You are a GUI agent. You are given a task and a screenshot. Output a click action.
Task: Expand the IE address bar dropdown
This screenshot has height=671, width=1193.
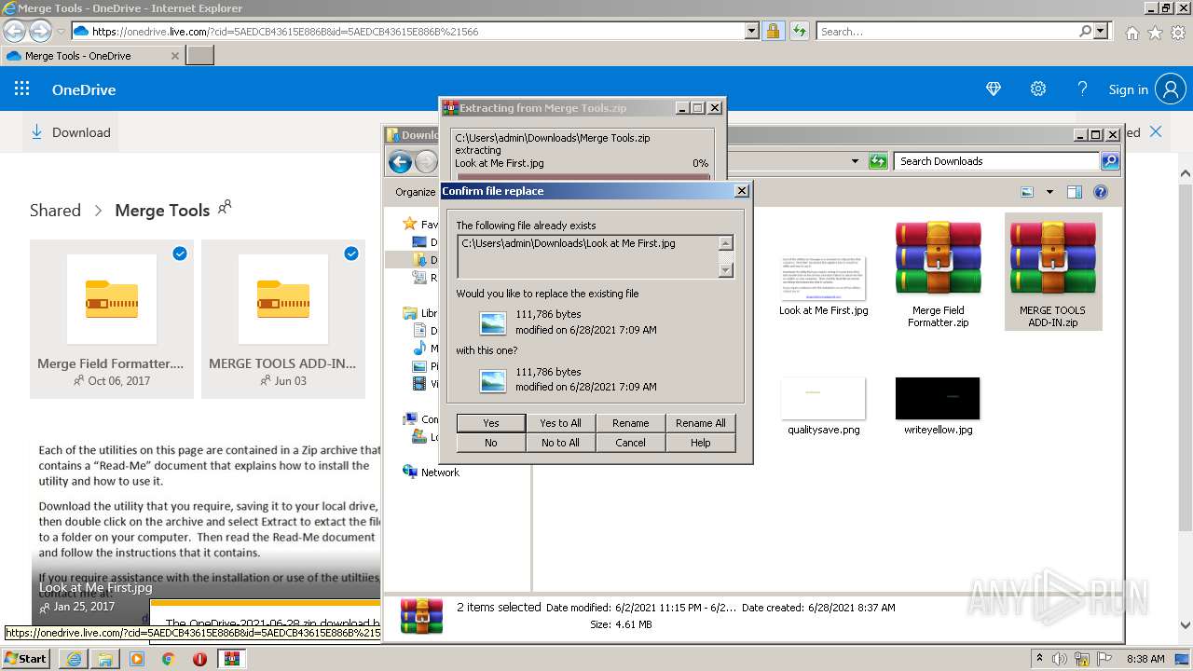(752, 31)
